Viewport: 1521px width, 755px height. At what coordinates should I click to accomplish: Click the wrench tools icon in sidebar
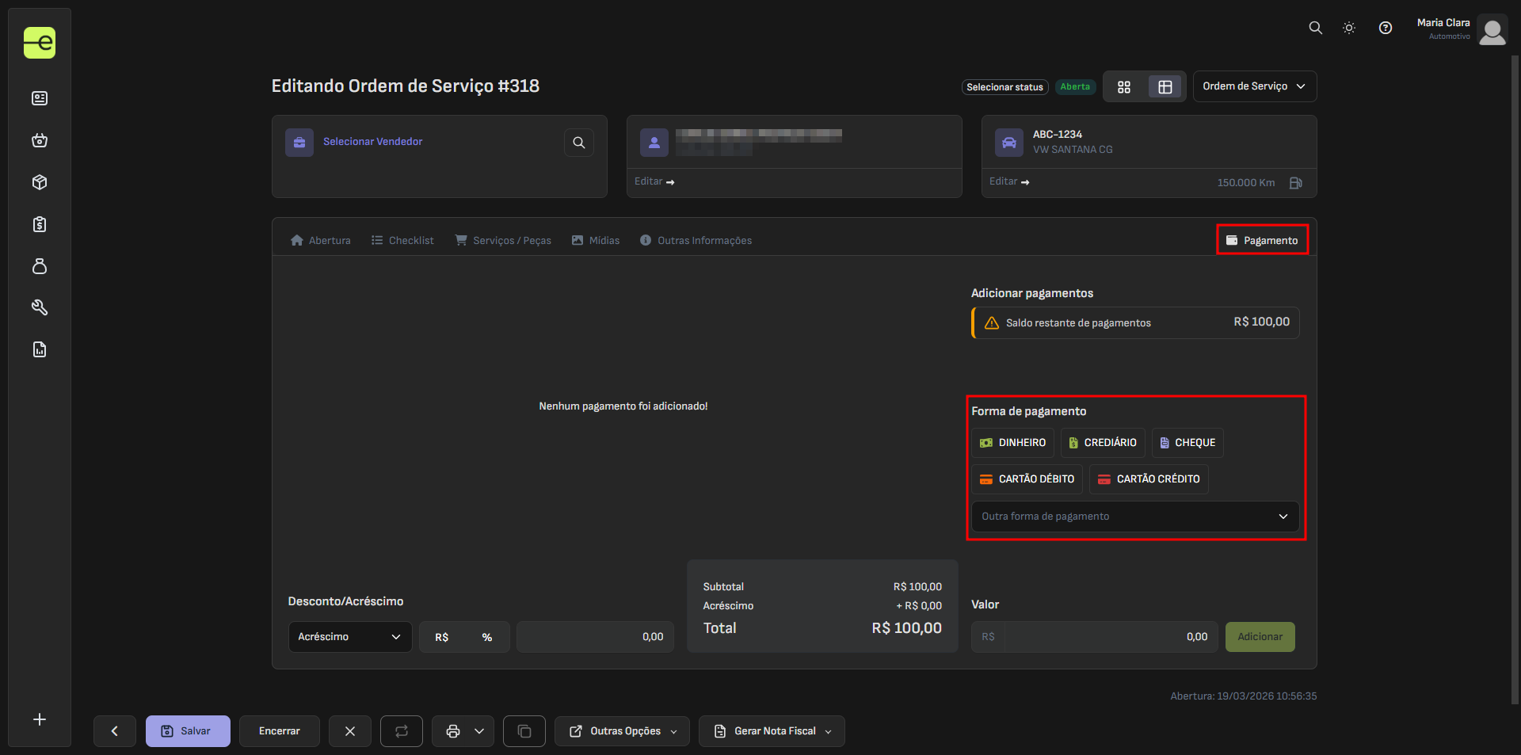pyautogui.click(x=40, y=307)
